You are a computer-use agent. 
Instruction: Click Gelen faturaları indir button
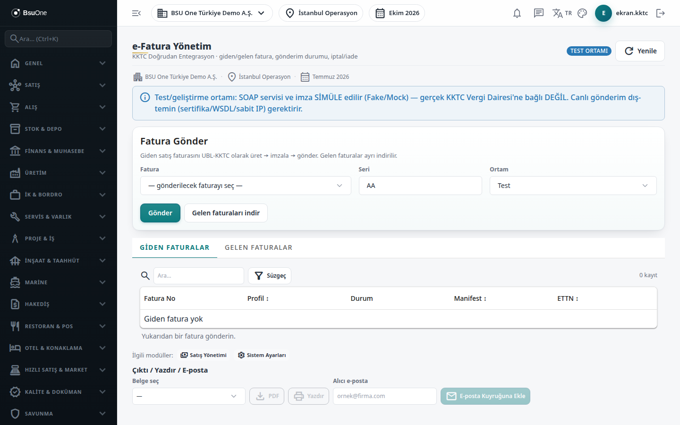[x=226, y=213]
